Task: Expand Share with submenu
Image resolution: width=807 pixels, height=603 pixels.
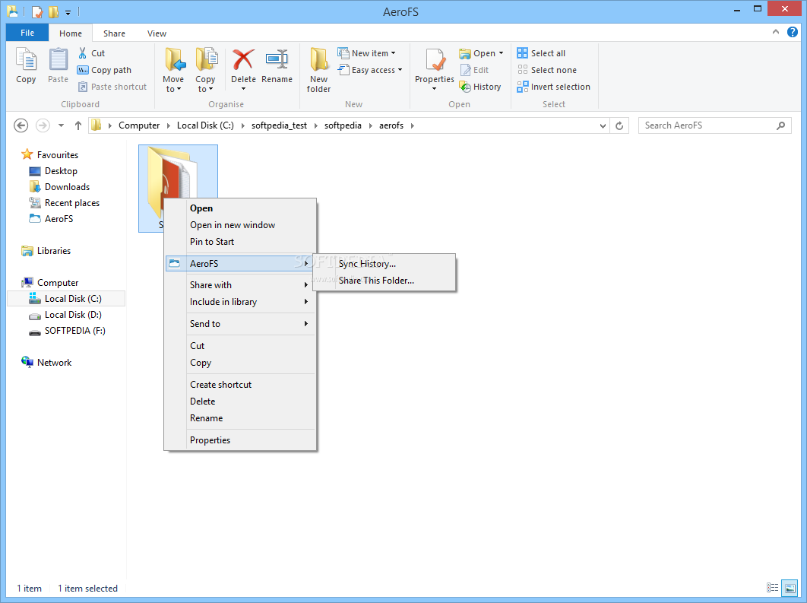Action: (240, 285)
